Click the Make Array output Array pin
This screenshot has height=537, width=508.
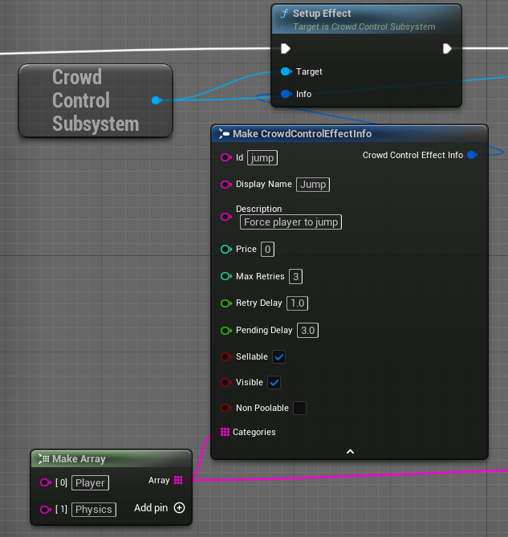click(x=178, y=480)
